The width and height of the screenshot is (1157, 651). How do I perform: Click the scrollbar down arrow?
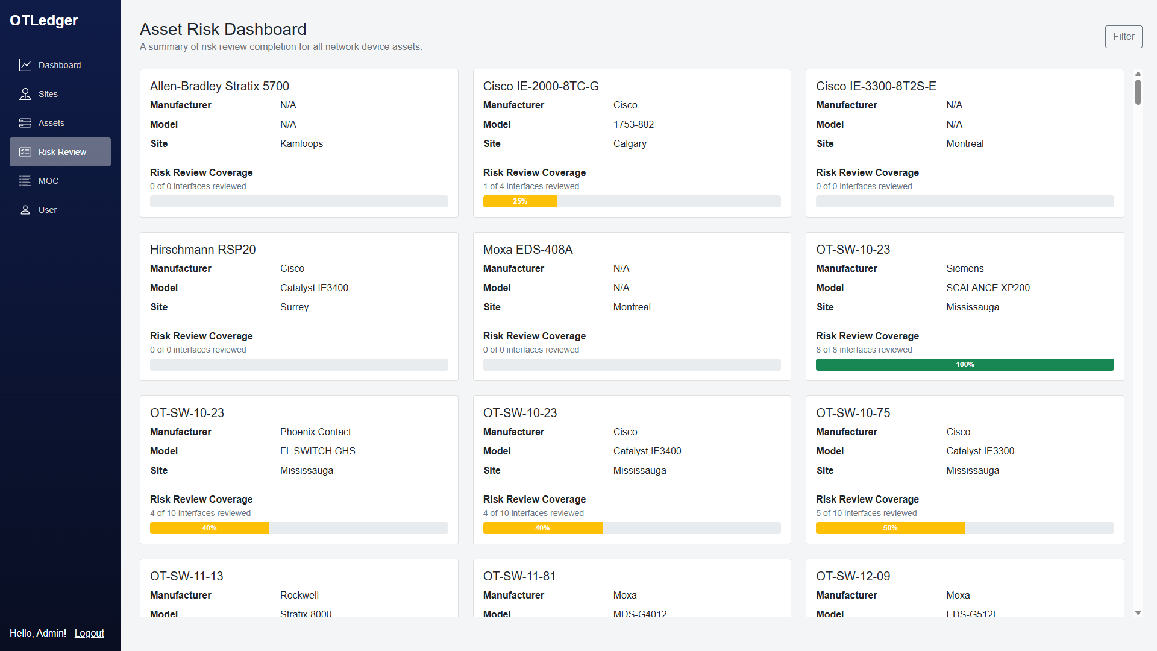(1137, 612)
